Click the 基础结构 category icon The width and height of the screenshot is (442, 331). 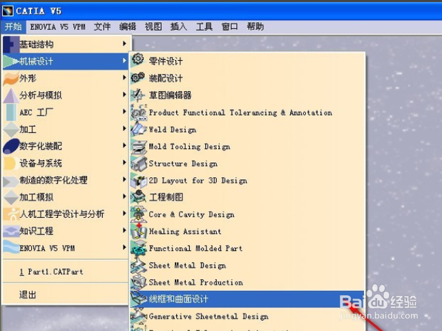(11, 44)
